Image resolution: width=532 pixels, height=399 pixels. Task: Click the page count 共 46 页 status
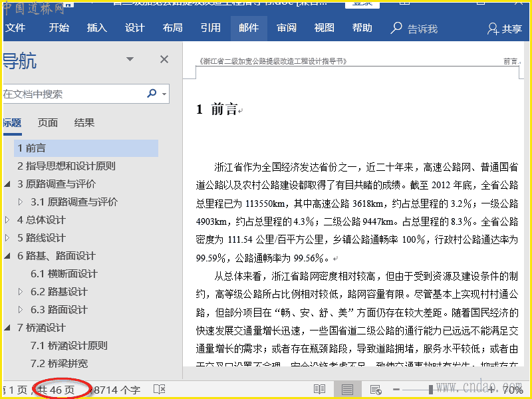(x=56, y=390)
